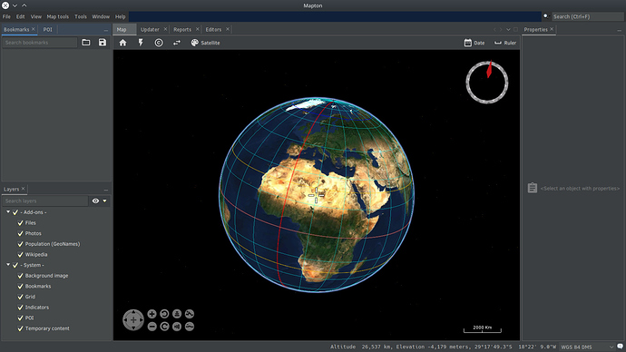Toggle the Grid layer checkbox
Viewport: 626px width, 352px height.
coord(20,297)
